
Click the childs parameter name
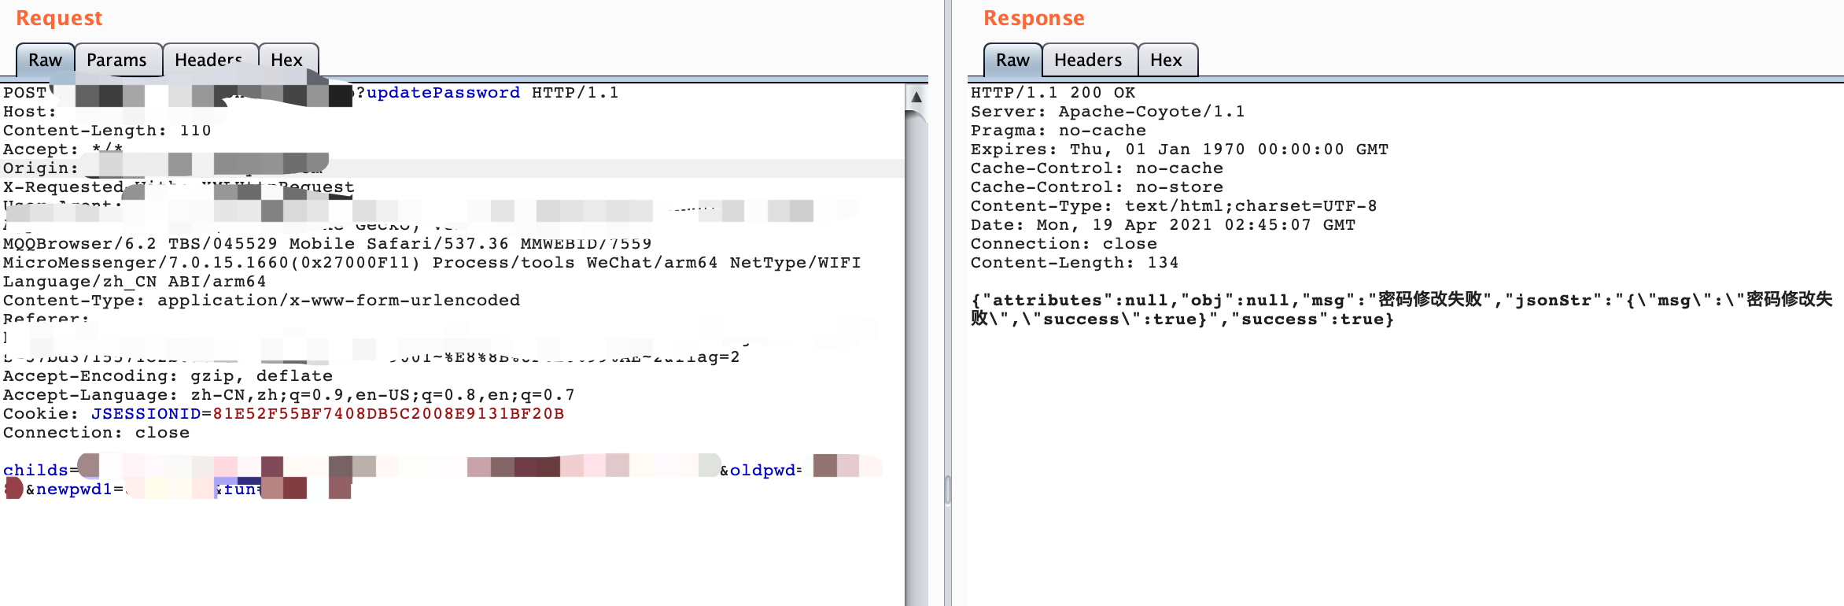pos(35,471)
